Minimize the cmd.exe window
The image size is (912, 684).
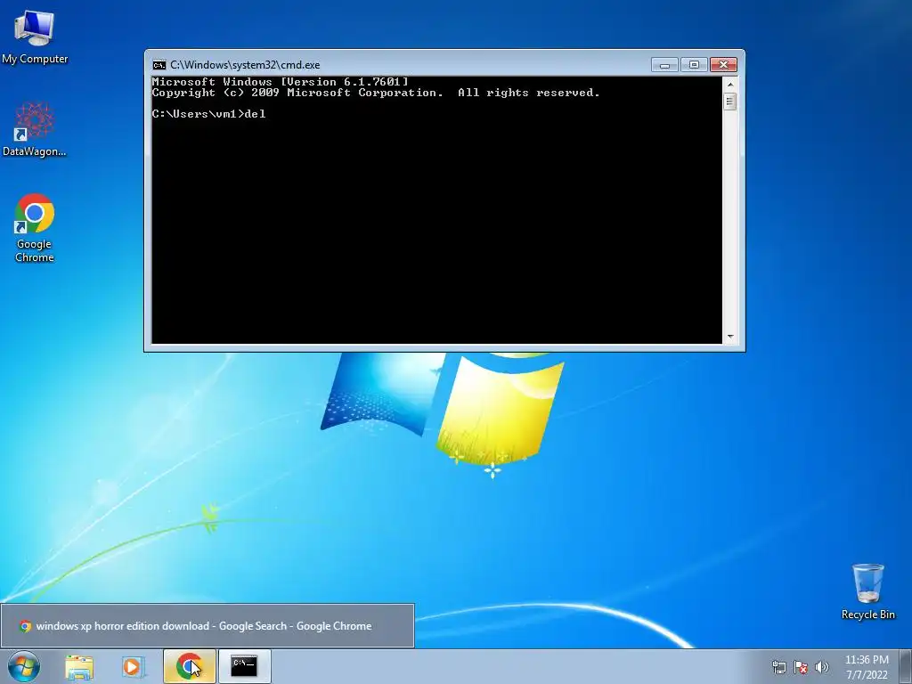(x=664, y=64)
